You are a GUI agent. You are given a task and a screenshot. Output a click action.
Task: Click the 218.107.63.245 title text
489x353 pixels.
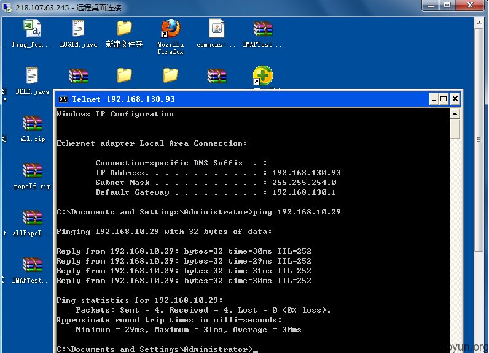point(68,7)
